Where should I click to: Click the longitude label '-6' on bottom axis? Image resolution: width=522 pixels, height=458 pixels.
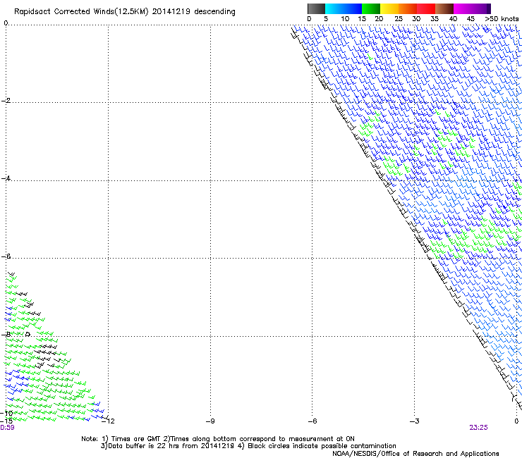(x=312, y=421)
